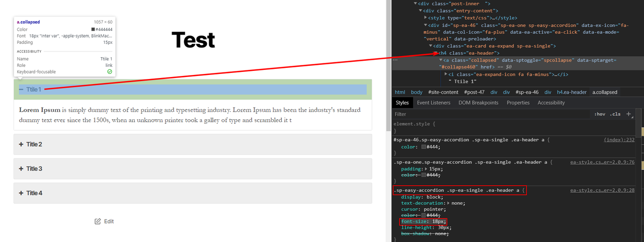The height and width of the screenshot is (242, 644).
Task: Open the DOM Breakpoints tab
Action: coord(478,103)
